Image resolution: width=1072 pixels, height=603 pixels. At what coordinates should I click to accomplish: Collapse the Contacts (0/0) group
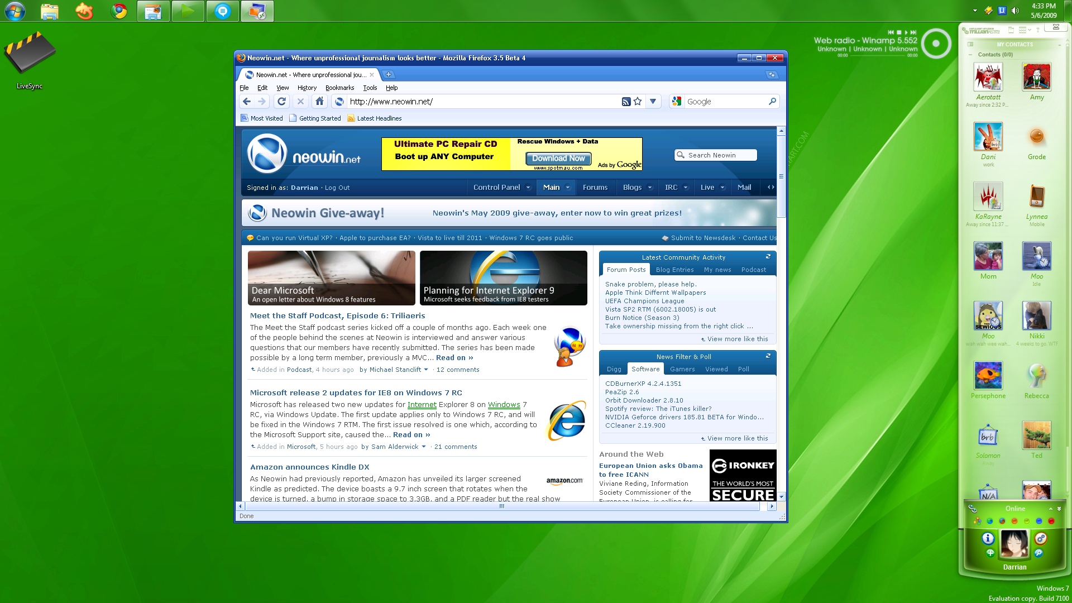tap(971, 55)
